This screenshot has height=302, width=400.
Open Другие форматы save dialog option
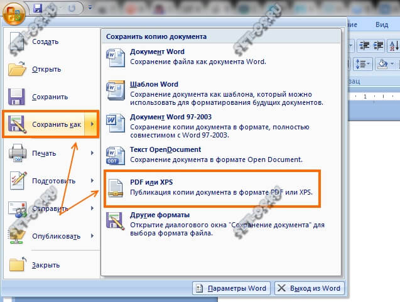click(x=221, y=224)
